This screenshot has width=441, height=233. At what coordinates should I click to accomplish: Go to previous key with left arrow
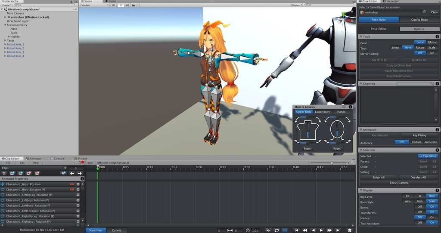coord(72,173)
